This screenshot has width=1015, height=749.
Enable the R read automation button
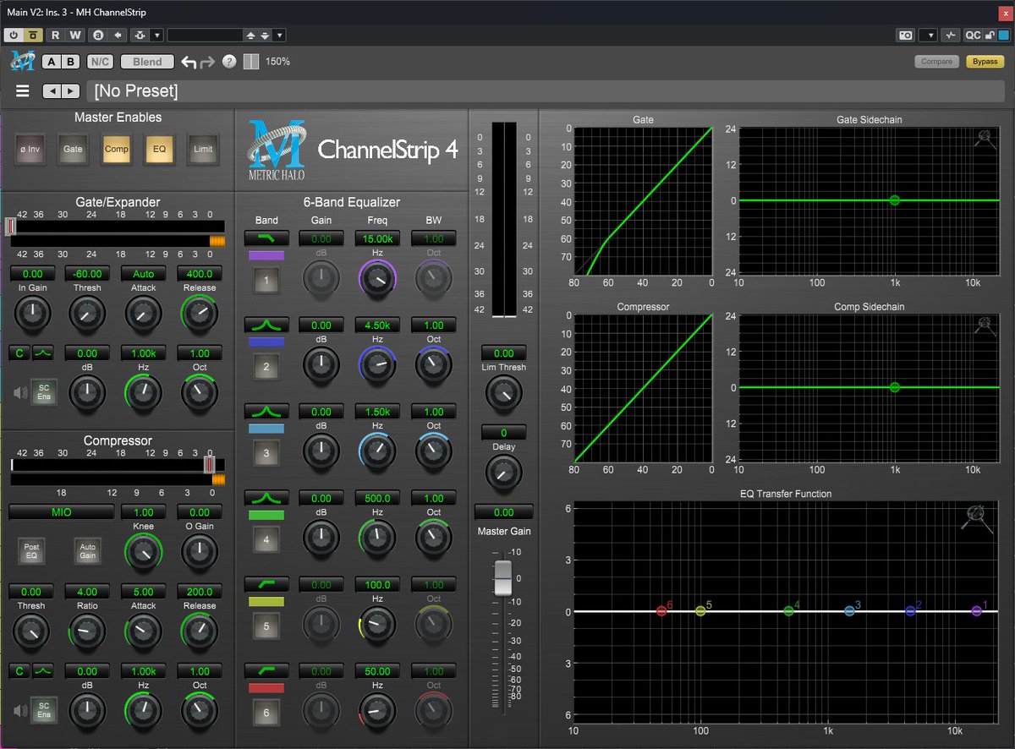pyautogui.click(x=56, y=35)
